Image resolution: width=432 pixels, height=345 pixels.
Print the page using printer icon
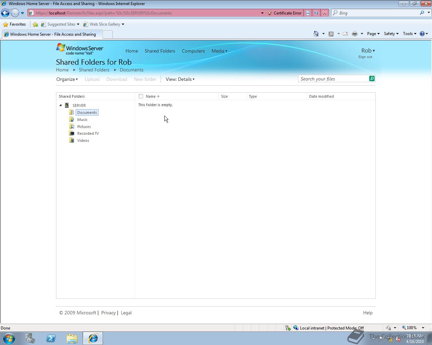click(x=355, y=34)
